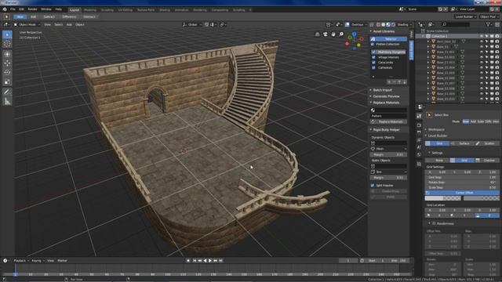This screenshot has height=282, width=502.
Task: Toggle camera view with the camera icon
Action: click(326, 34)
